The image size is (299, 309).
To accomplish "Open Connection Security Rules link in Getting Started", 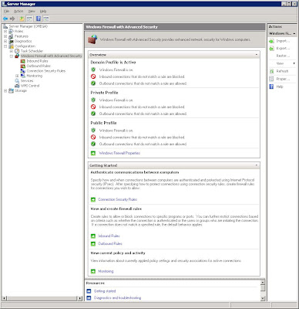I will click(x=117, y=199).
